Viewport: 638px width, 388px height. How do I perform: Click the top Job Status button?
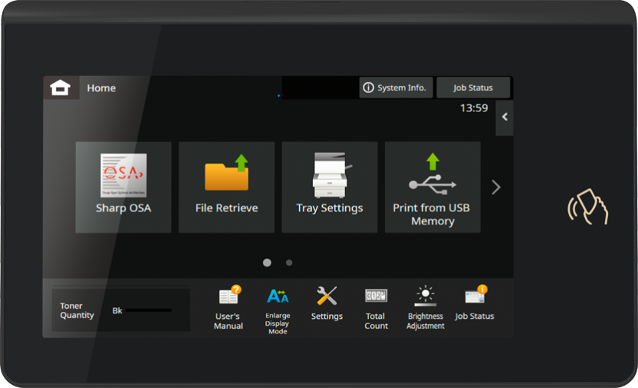click(473, 88)
